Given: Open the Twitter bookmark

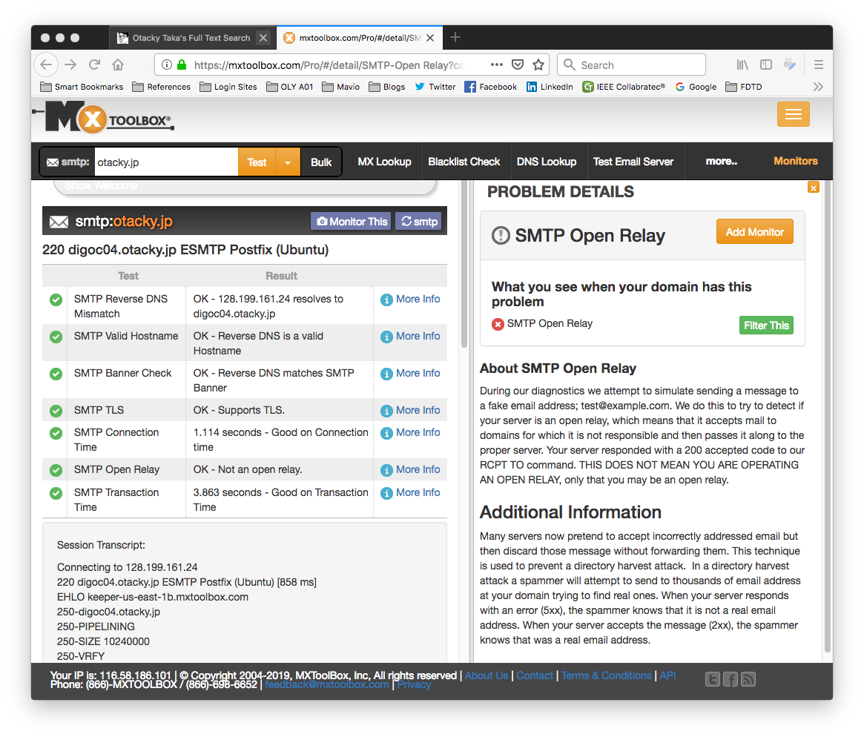Looking at the screenshot, I should (435, 87).
